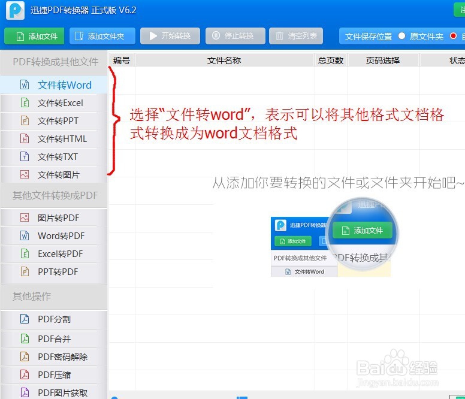Click the 编号 column header
This screenshot has height=399, width=465.
click(122, 61)
